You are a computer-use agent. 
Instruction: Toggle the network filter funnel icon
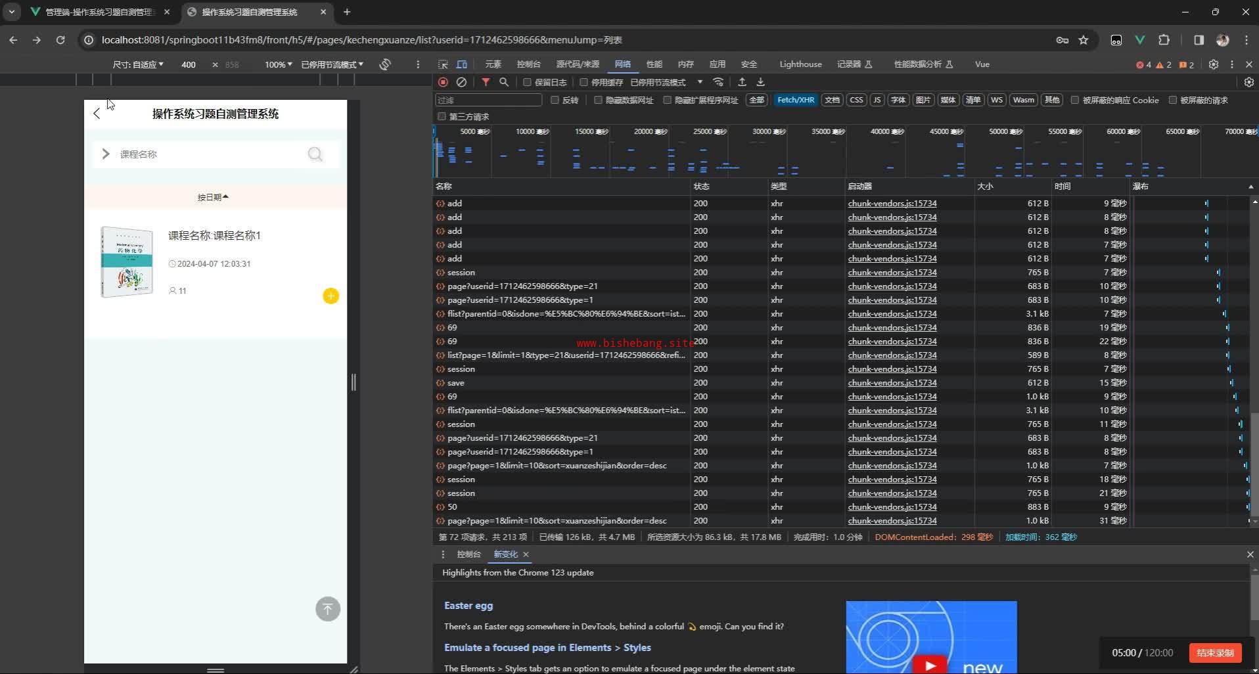click(485, 82)
